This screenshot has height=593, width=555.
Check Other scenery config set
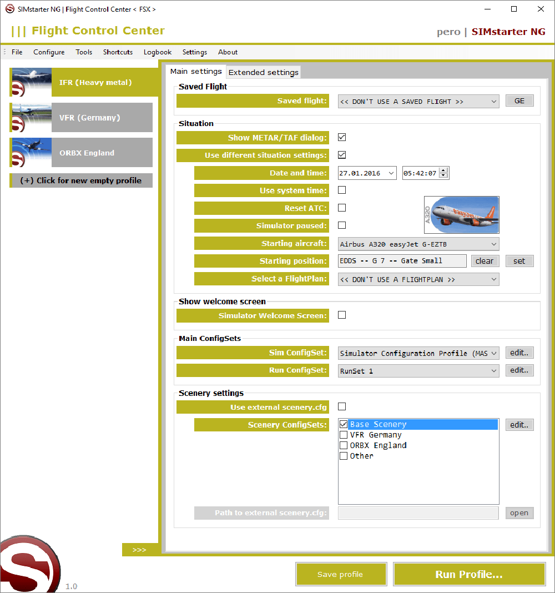tap(344, 456)
